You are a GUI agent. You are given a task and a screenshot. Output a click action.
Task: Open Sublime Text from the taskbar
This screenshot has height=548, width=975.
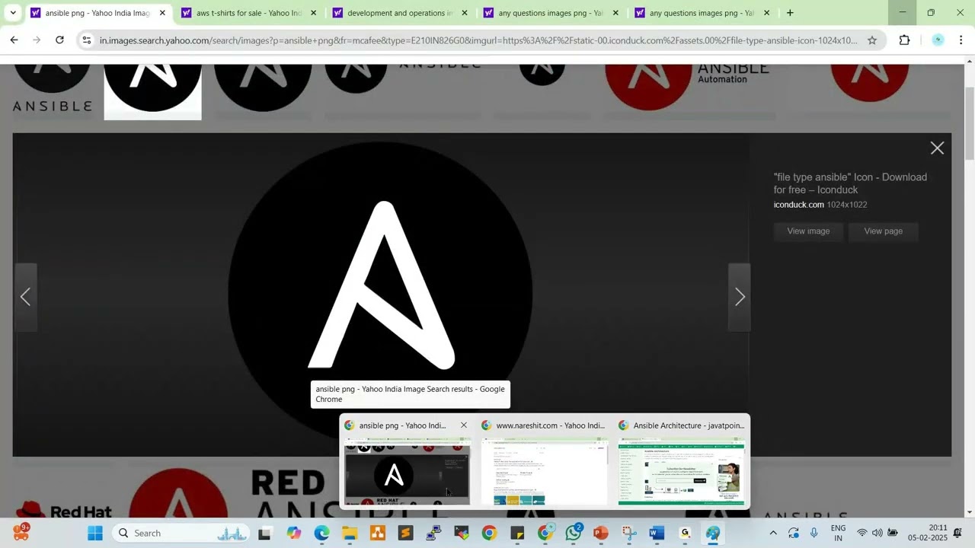point(405,534)
